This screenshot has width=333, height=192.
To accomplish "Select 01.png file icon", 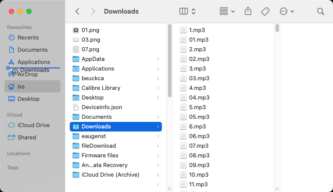I will pyautogui.click(x=76, y=30).
